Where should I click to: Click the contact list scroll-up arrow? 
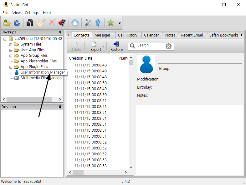click(x=131, y=57)
